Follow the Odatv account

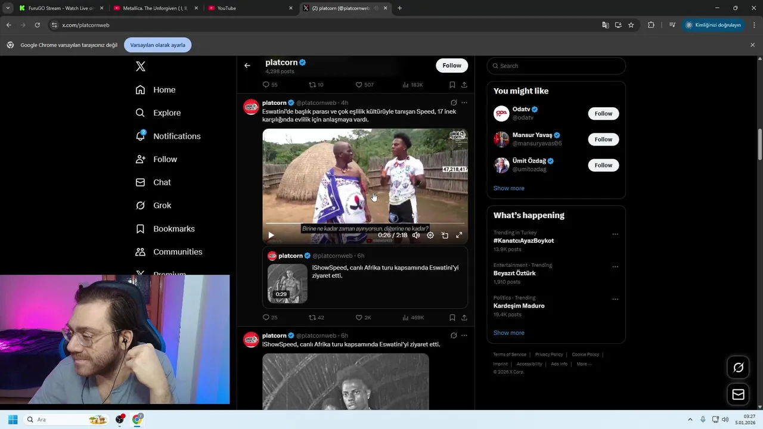coord(603,113)
